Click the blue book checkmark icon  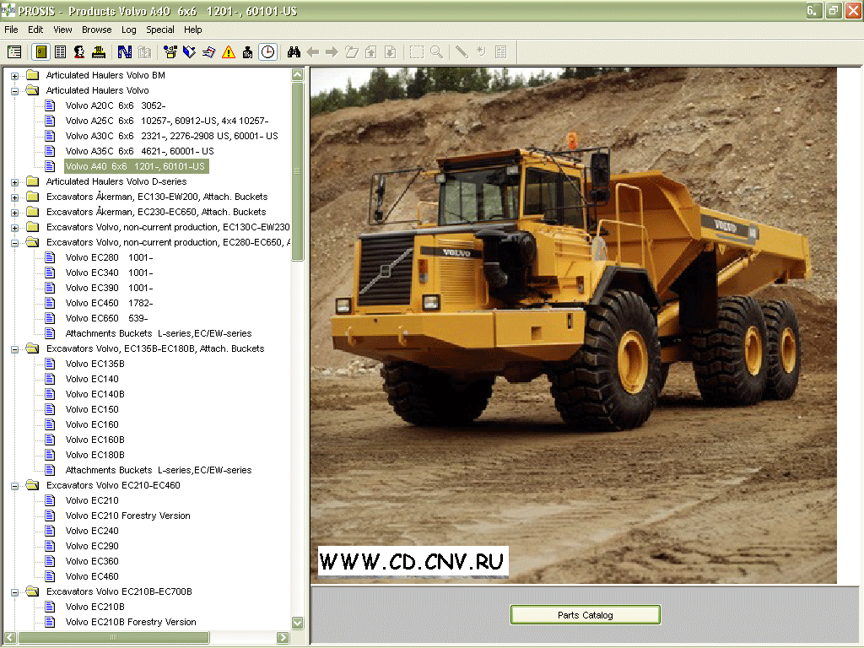pyautogui.click(x=189, y=51)
